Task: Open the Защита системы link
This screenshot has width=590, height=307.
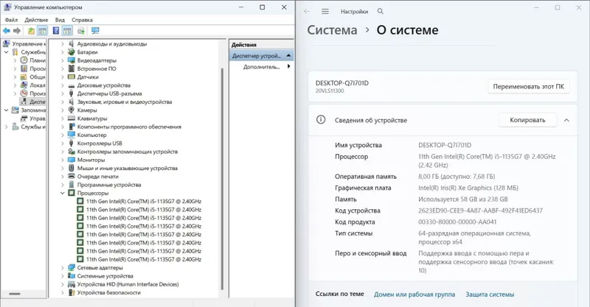Action: [x=490, y=294]
